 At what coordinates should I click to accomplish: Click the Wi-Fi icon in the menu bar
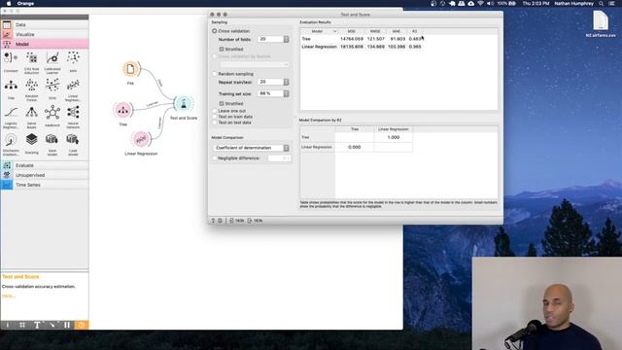[x=480, y=3]
